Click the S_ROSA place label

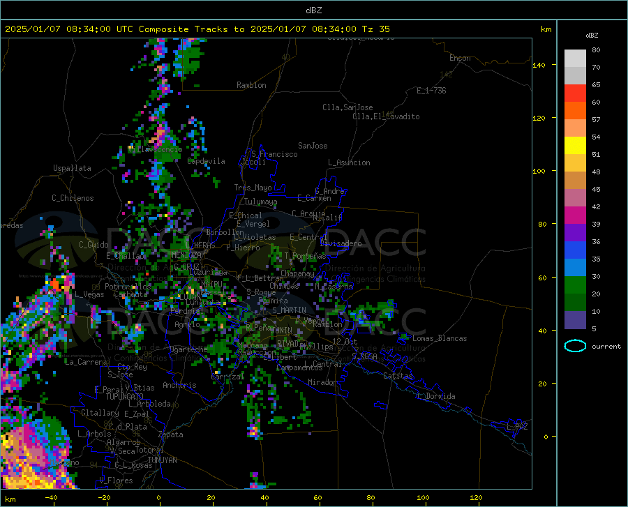click(364, 356)
